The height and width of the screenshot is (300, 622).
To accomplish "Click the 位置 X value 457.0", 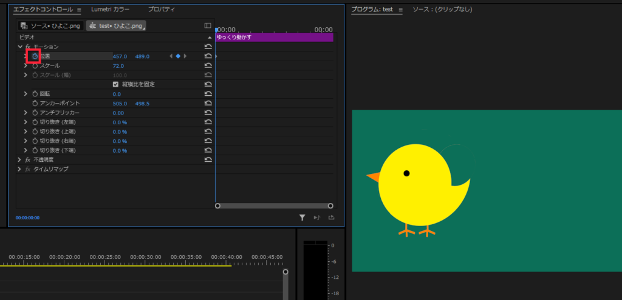I will 120,56.
